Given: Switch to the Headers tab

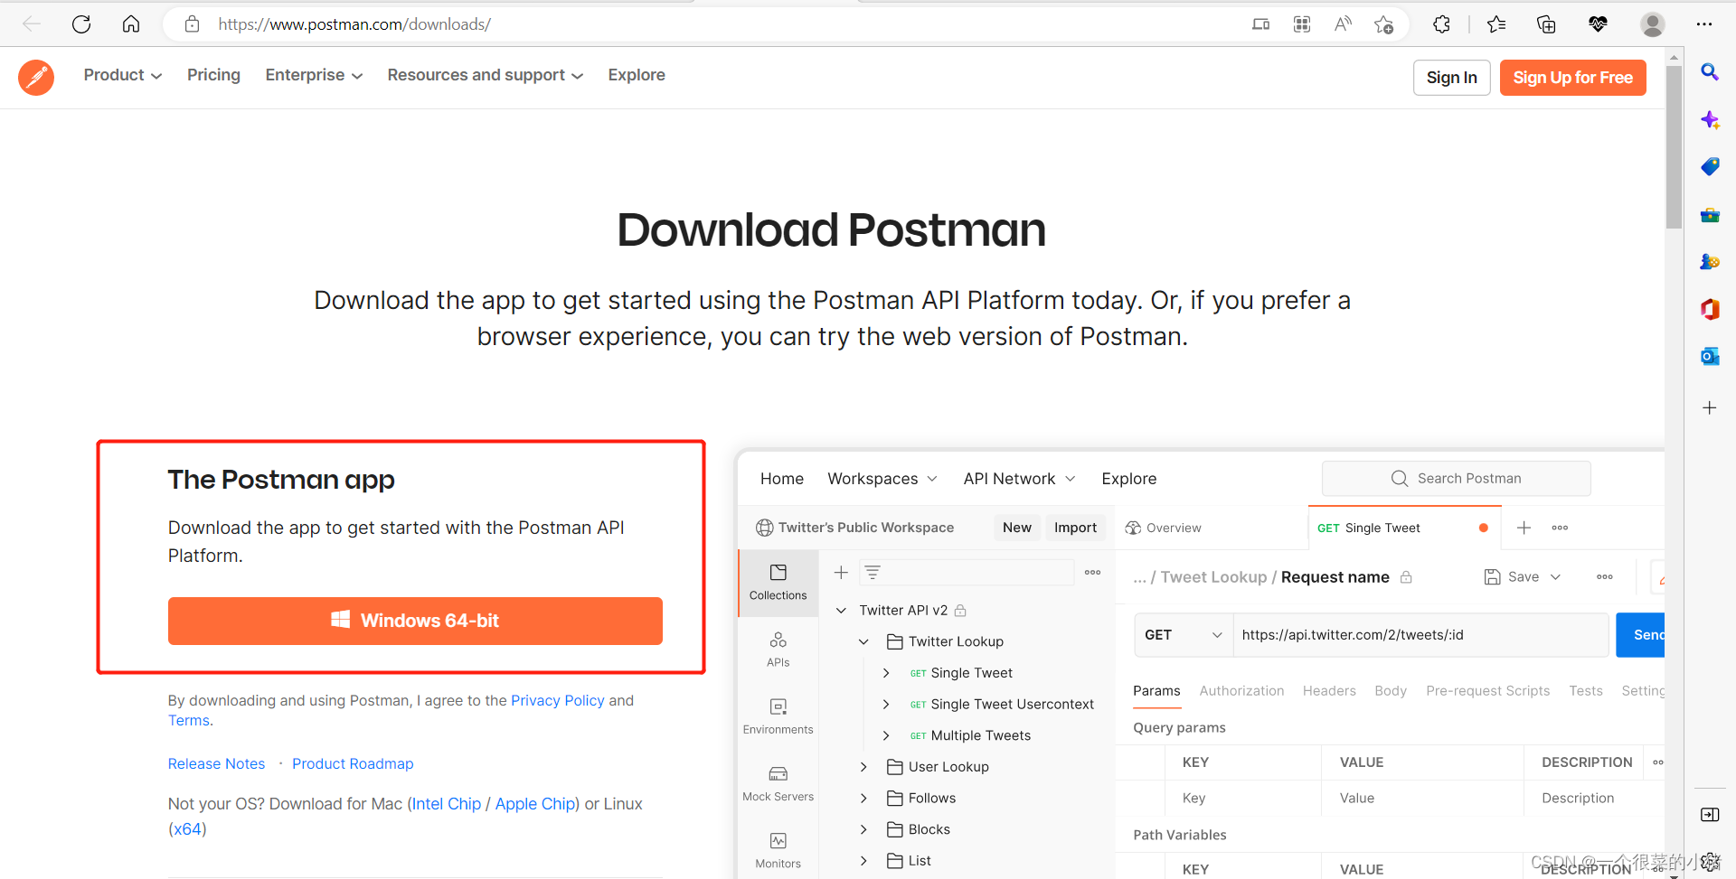Looking at the screenshot, I should click(x=1329, y=691).
